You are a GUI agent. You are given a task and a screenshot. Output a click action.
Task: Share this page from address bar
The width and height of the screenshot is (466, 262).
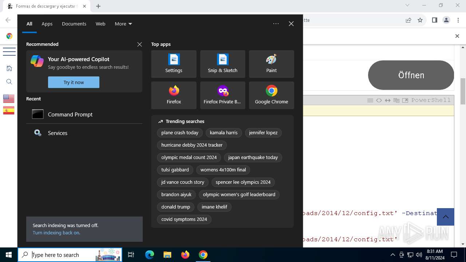click(x=408, y=20)
